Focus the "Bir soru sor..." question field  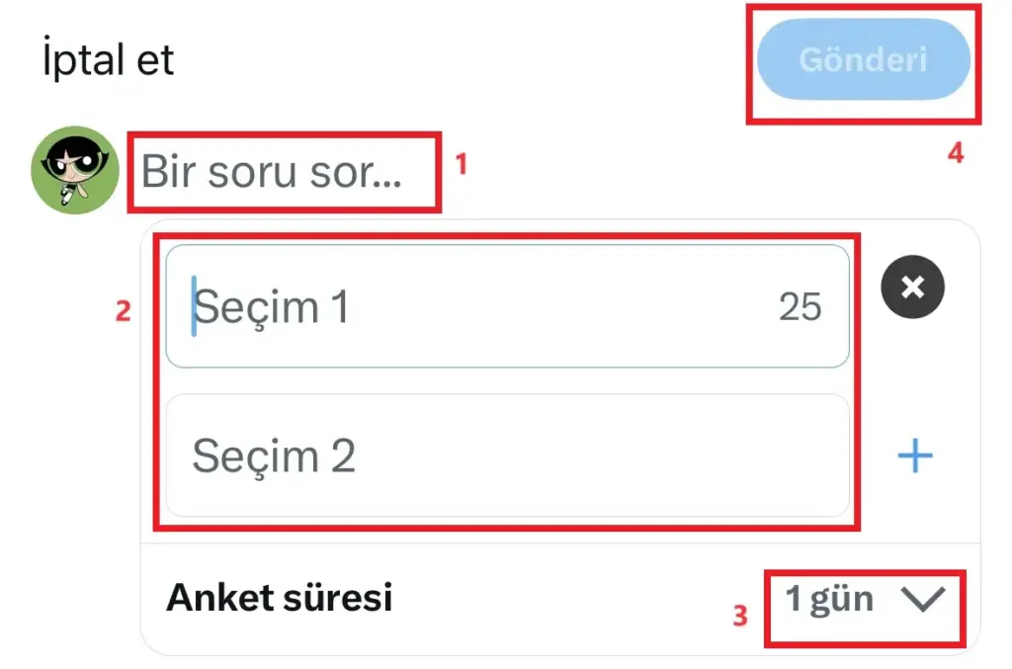click(272, 172)
